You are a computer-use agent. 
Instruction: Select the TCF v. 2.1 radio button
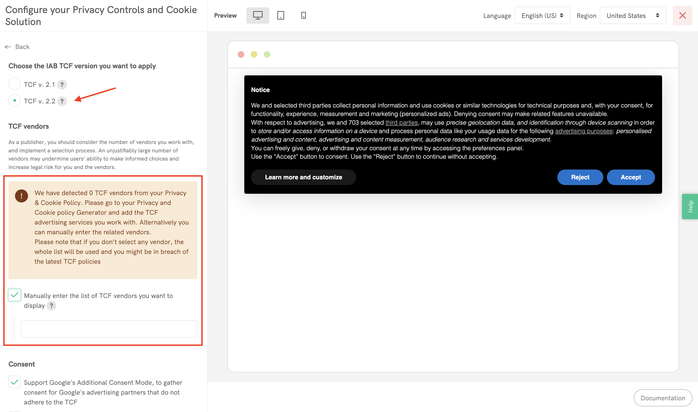14,84
